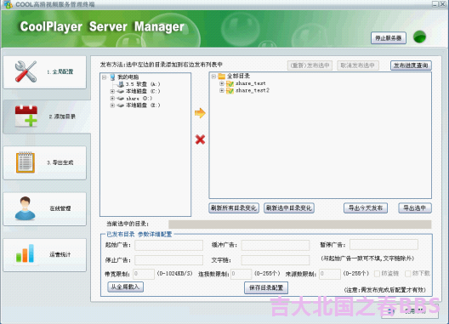Open the 在线管理 user avatar section
449x324 pixels.
tap(44, 208)
